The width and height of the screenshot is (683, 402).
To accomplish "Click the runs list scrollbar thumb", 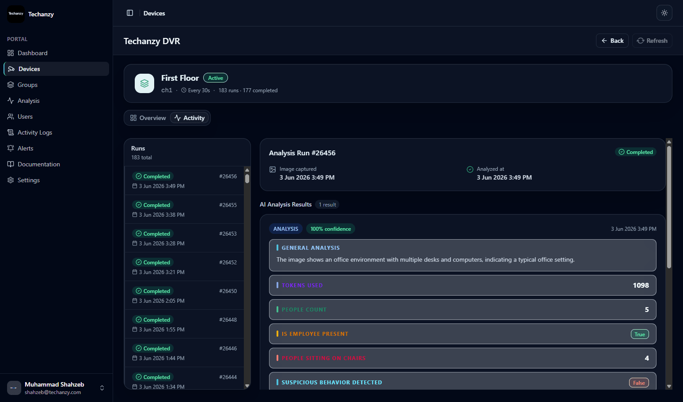I will click(247, 179).
